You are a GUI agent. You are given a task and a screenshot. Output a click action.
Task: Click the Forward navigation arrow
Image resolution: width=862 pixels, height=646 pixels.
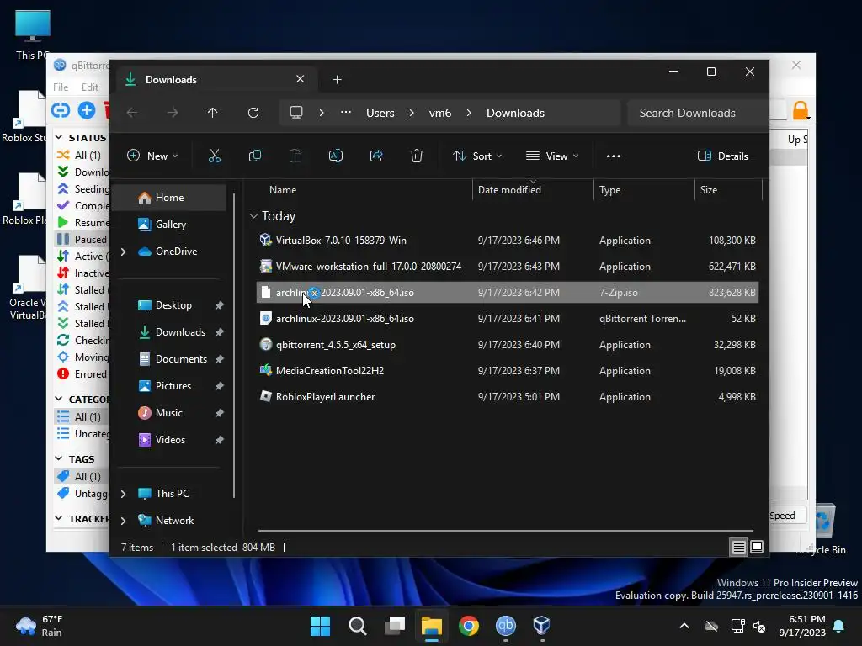point(173,113)
